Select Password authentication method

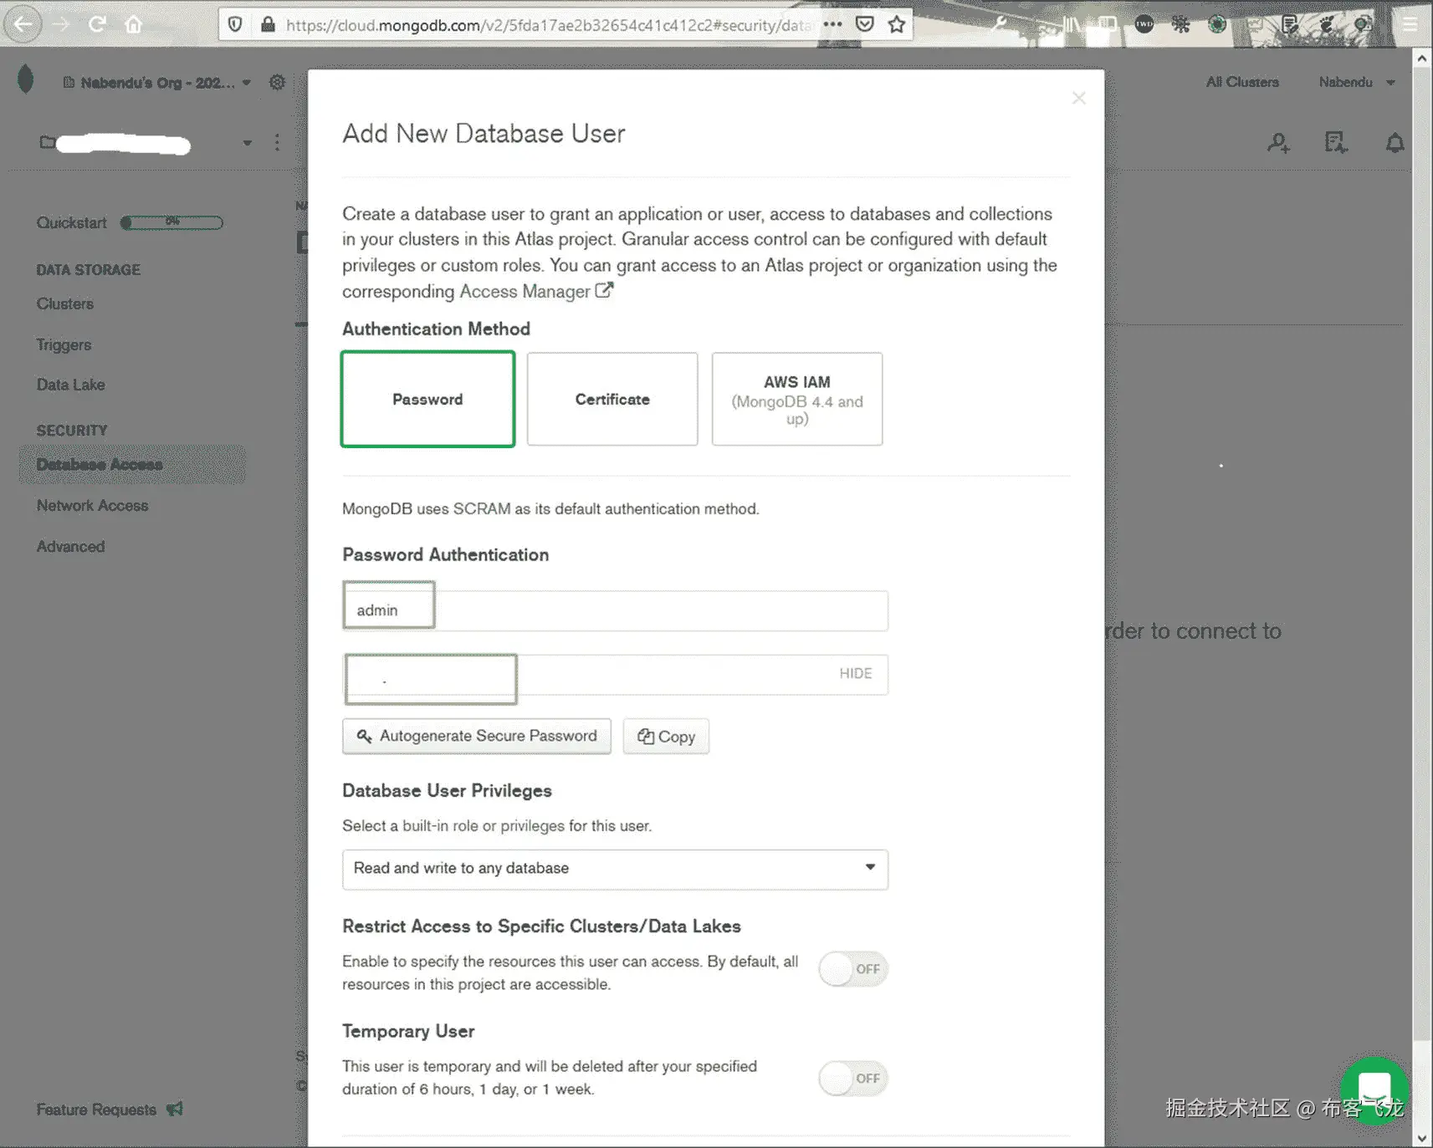[x=427, y=399]
